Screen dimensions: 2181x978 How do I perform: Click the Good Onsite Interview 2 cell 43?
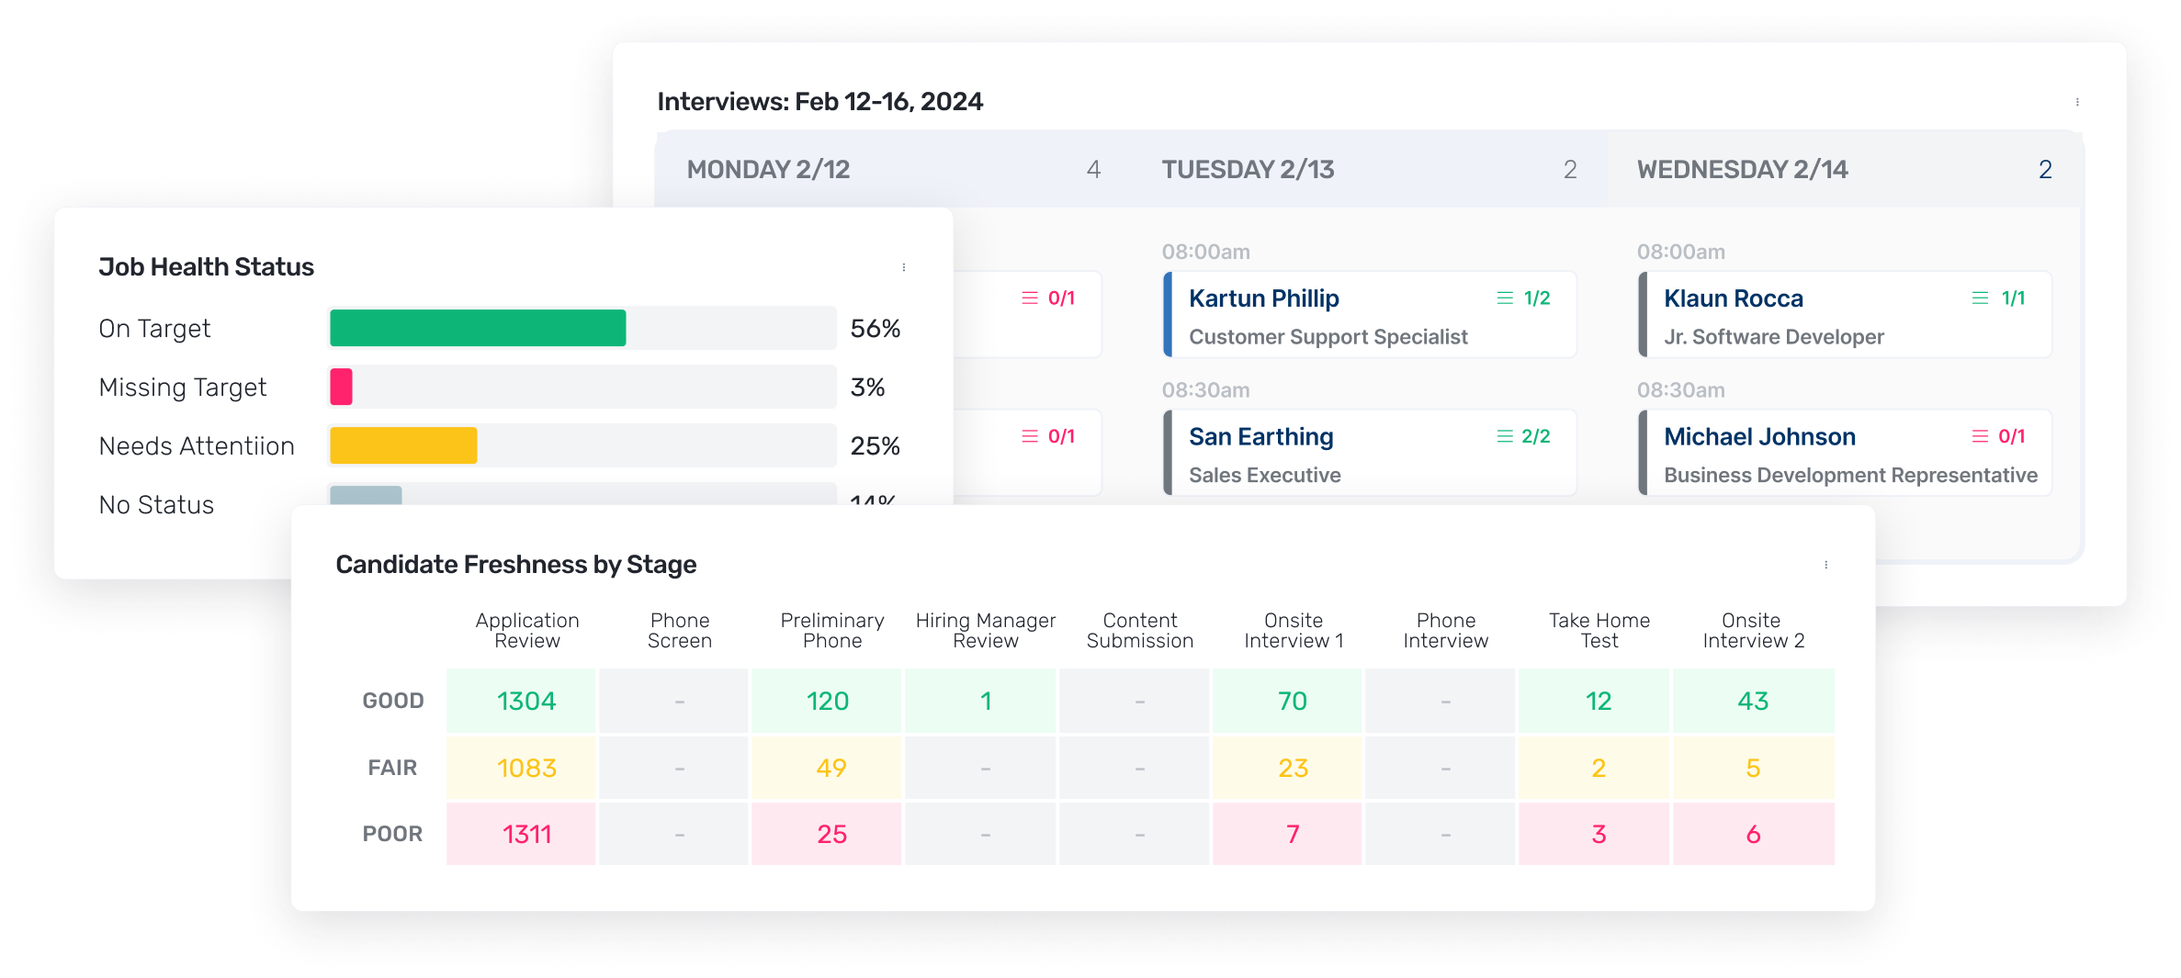coord(1752,702)
